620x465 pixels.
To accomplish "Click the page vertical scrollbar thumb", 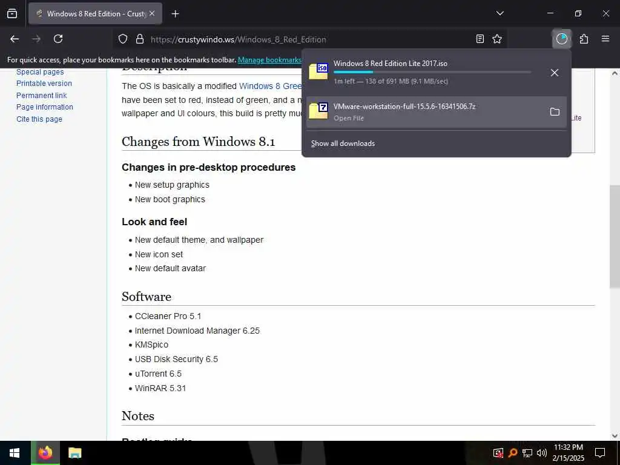I will click(x=615, y=237).
